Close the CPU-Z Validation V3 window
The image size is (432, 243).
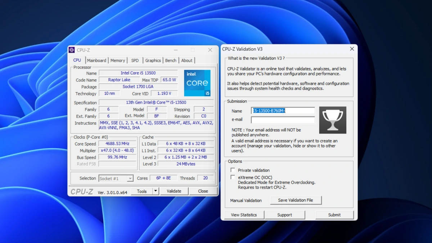pyautogui.click(x=352, y=49)
